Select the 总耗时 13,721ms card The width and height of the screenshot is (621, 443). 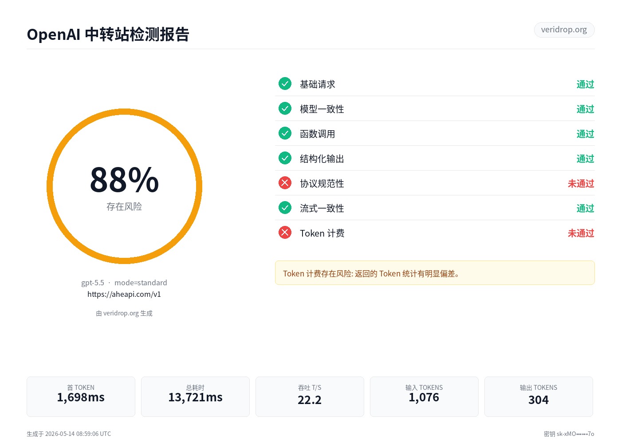195,396
